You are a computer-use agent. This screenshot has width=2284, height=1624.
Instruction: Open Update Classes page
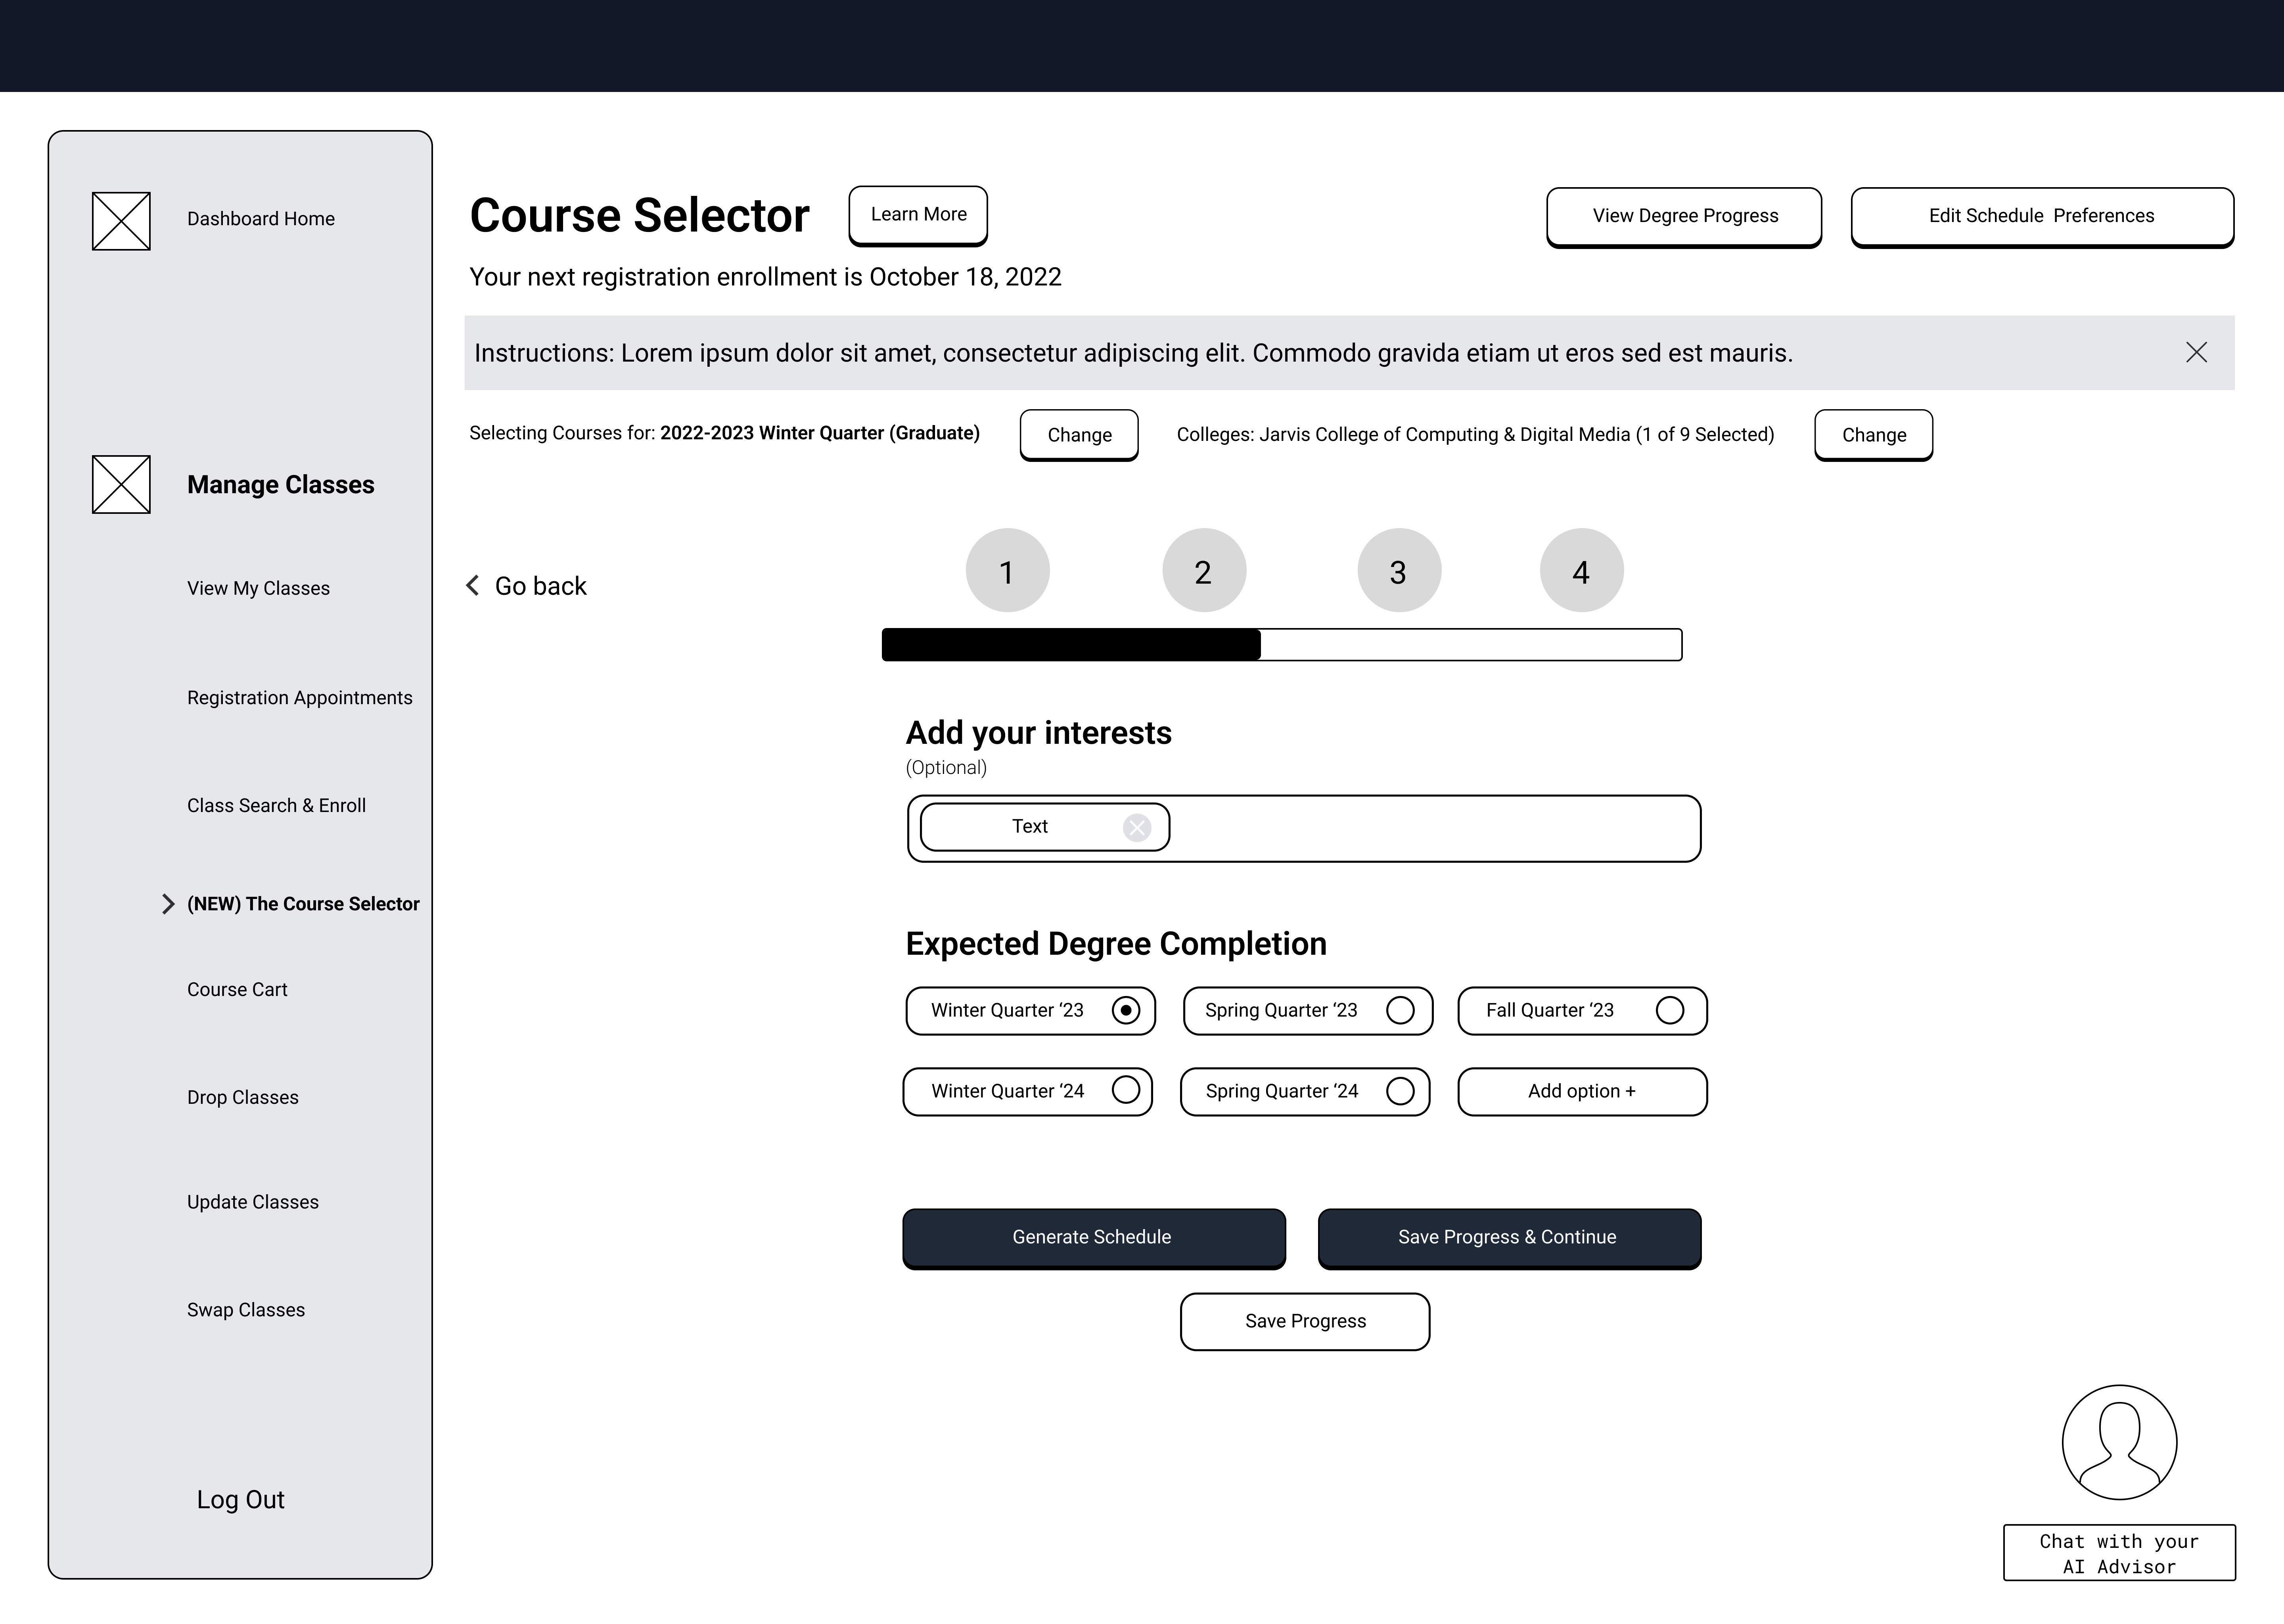coord(253,1202)
